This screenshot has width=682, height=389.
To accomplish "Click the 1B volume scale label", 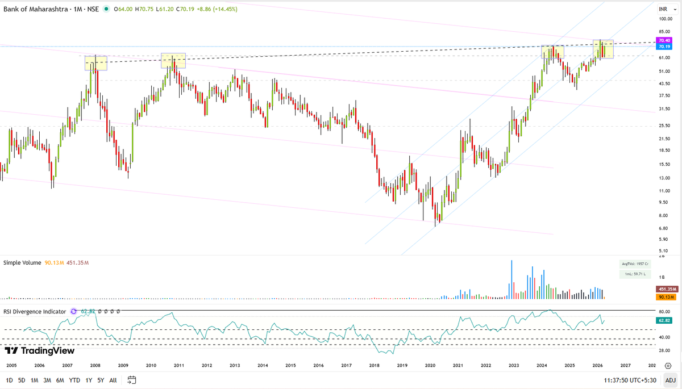I will tap(662, 277).
